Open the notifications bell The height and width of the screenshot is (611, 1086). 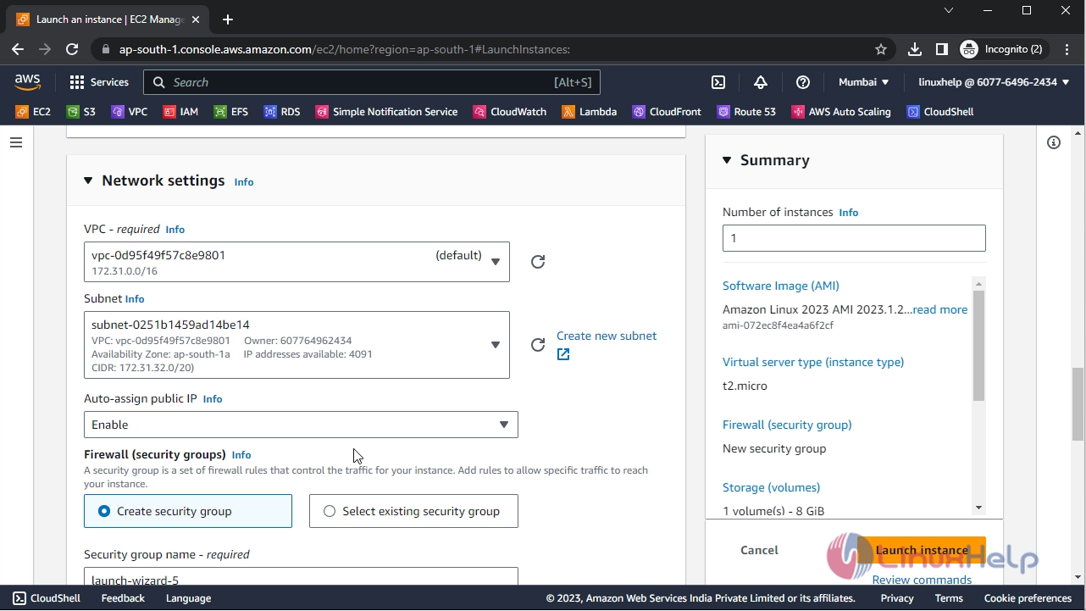pyautogui.click(x=761, y=82)
